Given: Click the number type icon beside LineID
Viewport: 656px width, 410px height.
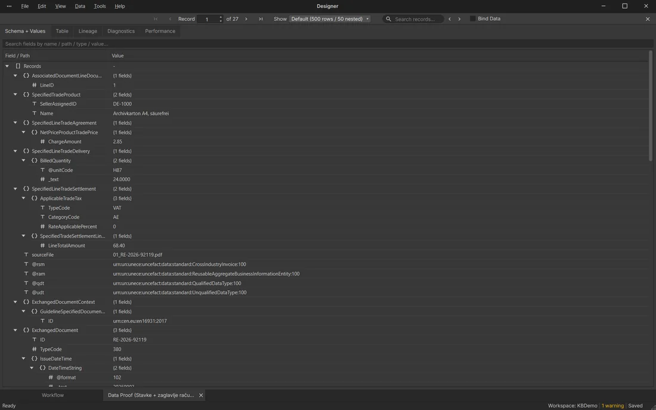Looking at the screenshot, I should (x=35, y=85).
